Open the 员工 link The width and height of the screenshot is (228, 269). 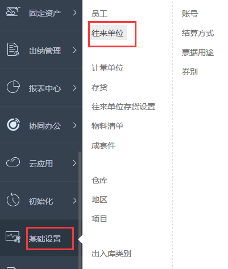100,14
